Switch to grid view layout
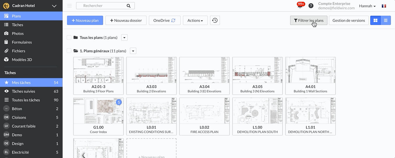Image resolution: width=395 pixels, height=158 pixels. (375, 20)
